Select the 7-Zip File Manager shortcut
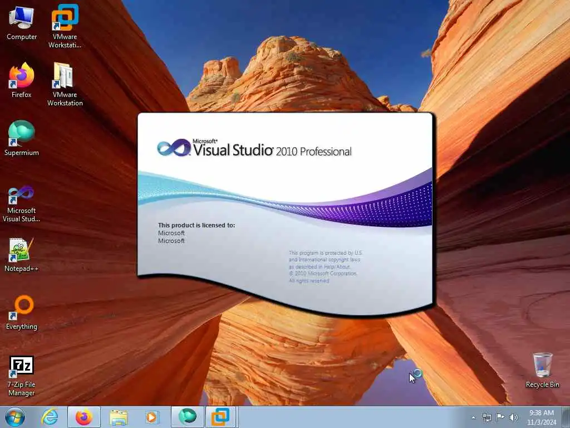570x428 pixels. point(22,376)
